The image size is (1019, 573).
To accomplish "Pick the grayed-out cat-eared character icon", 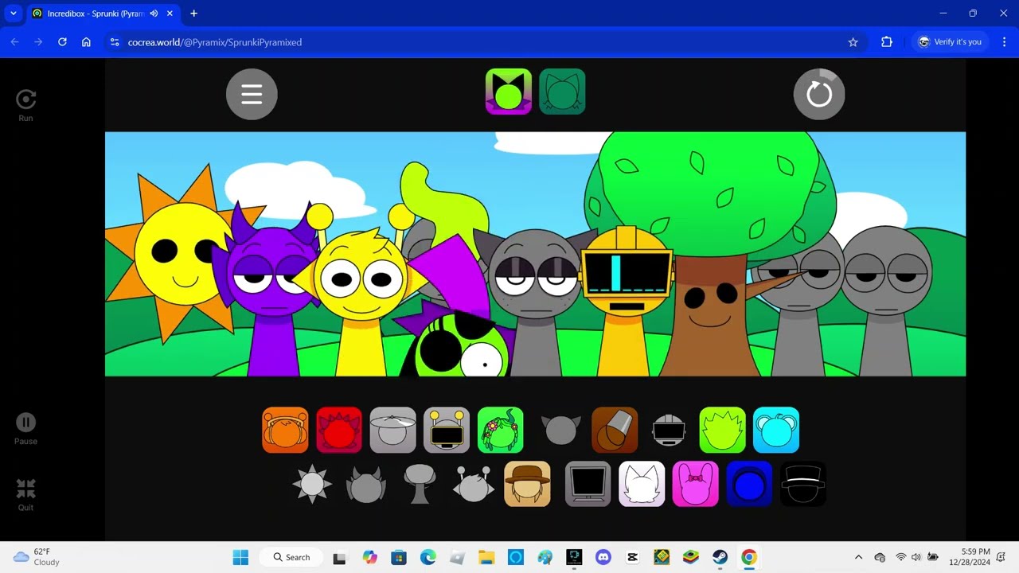I will pos(366,484).
